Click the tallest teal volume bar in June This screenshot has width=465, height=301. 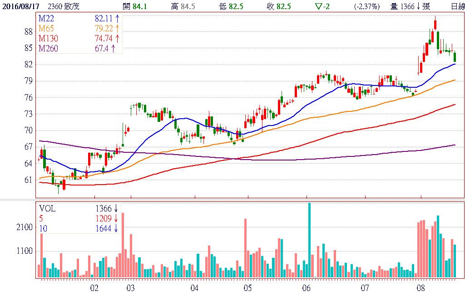pyautogui.click(x=309, y=240)
